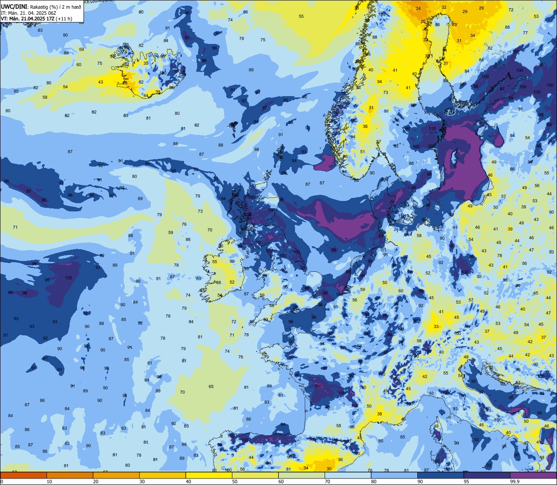Click the '10' legend scale label

pos(49,482)
